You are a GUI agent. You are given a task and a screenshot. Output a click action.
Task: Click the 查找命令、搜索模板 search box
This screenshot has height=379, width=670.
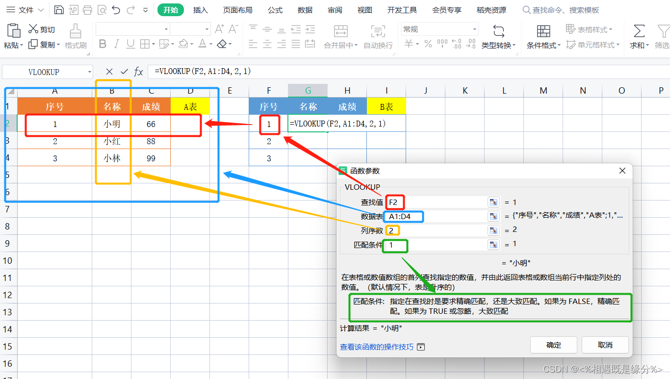coord(561,10)
